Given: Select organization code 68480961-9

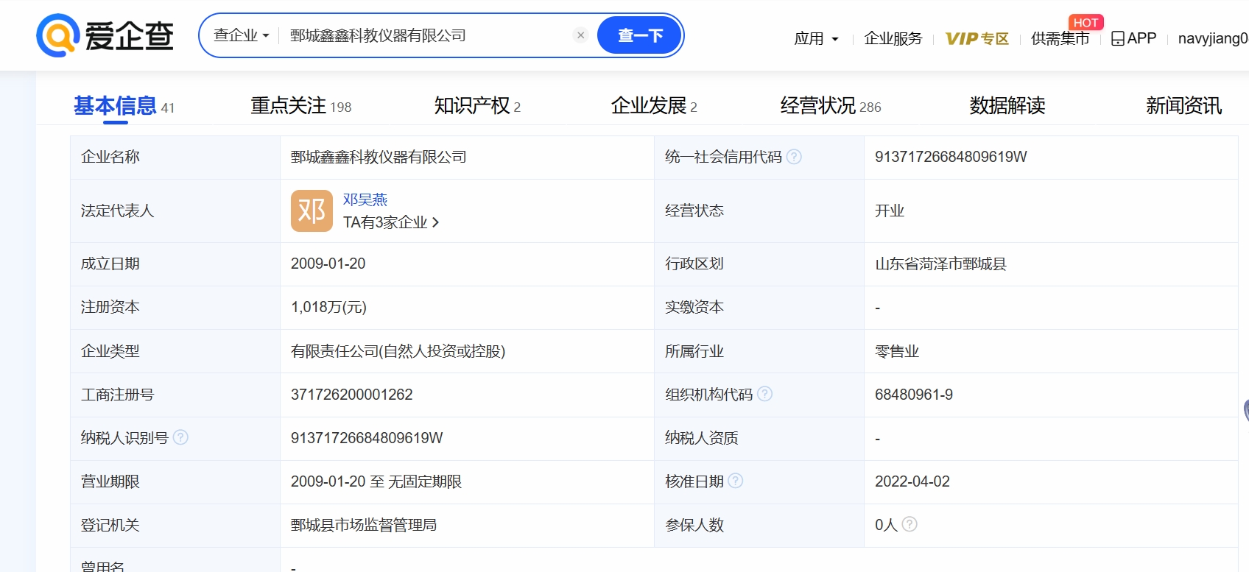Looking at the screenshot, I should (913, 395).
